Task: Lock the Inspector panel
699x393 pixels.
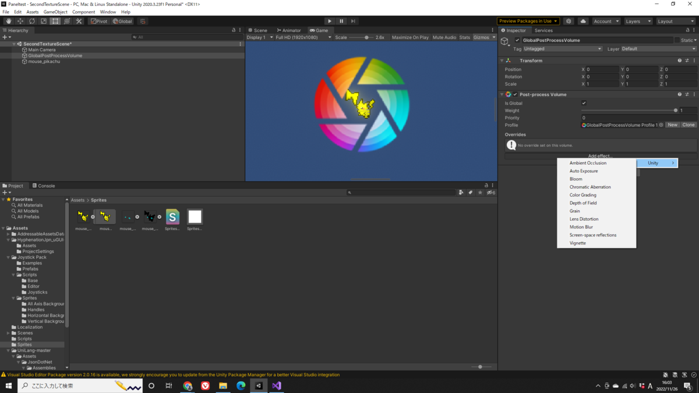Action: (x=687, y=30)
